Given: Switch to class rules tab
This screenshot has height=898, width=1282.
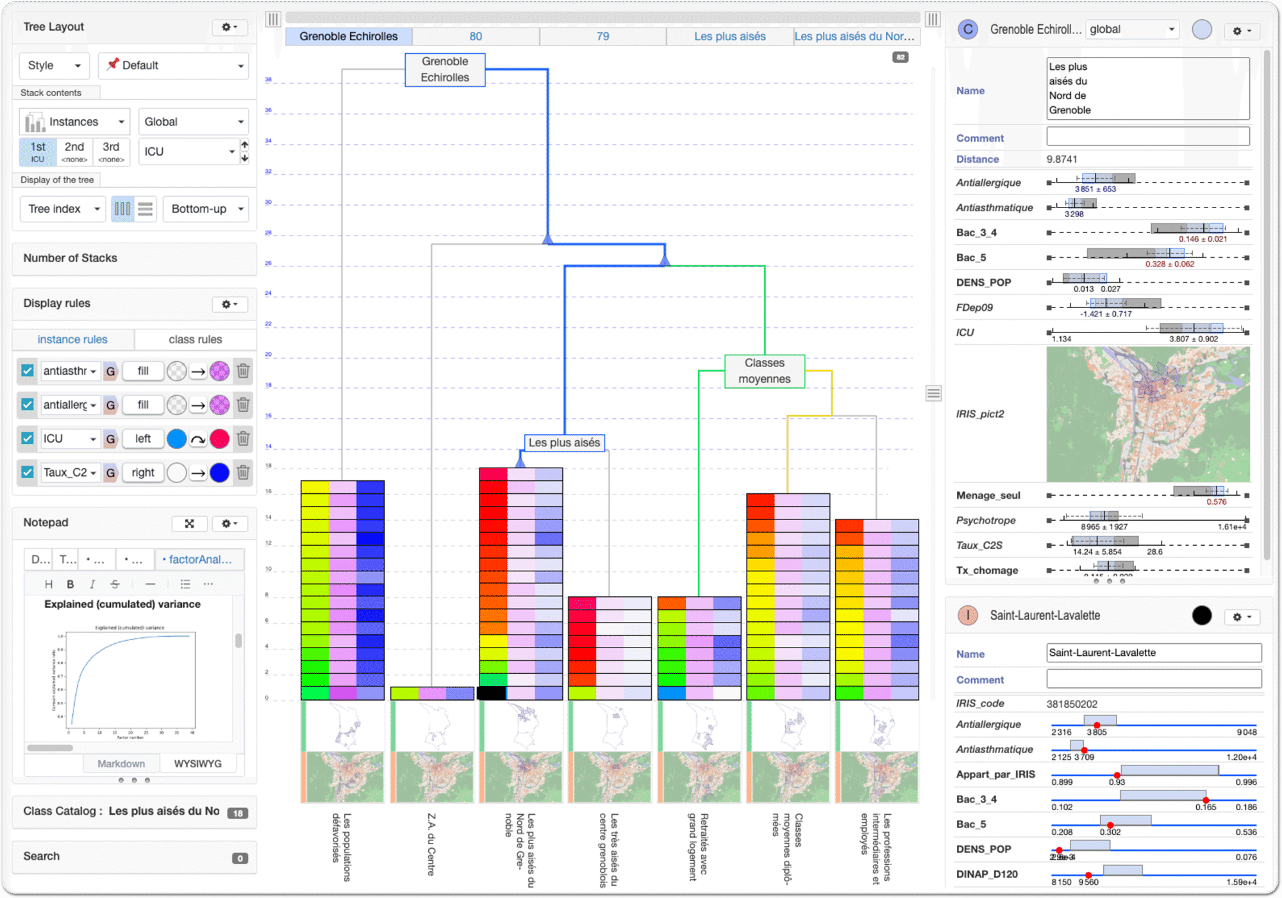Looking at the screenshot, I should 195,339.
